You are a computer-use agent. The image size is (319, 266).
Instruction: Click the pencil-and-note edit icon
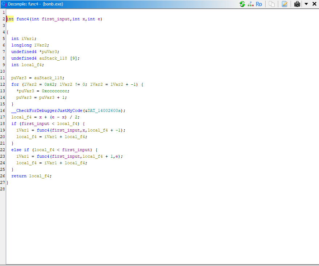284,4
